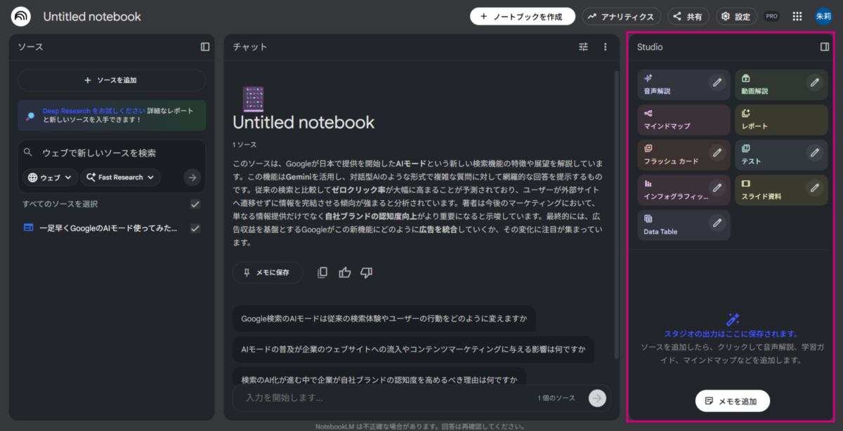The image size is (843, 431).
Task: Open the Google apps grid icon
Action: tap(797, 16)
